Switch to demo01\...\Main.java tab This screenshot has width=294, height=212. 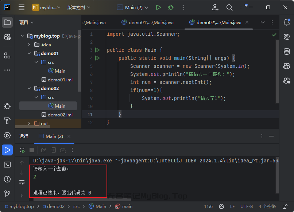click(x=147, y=23)
